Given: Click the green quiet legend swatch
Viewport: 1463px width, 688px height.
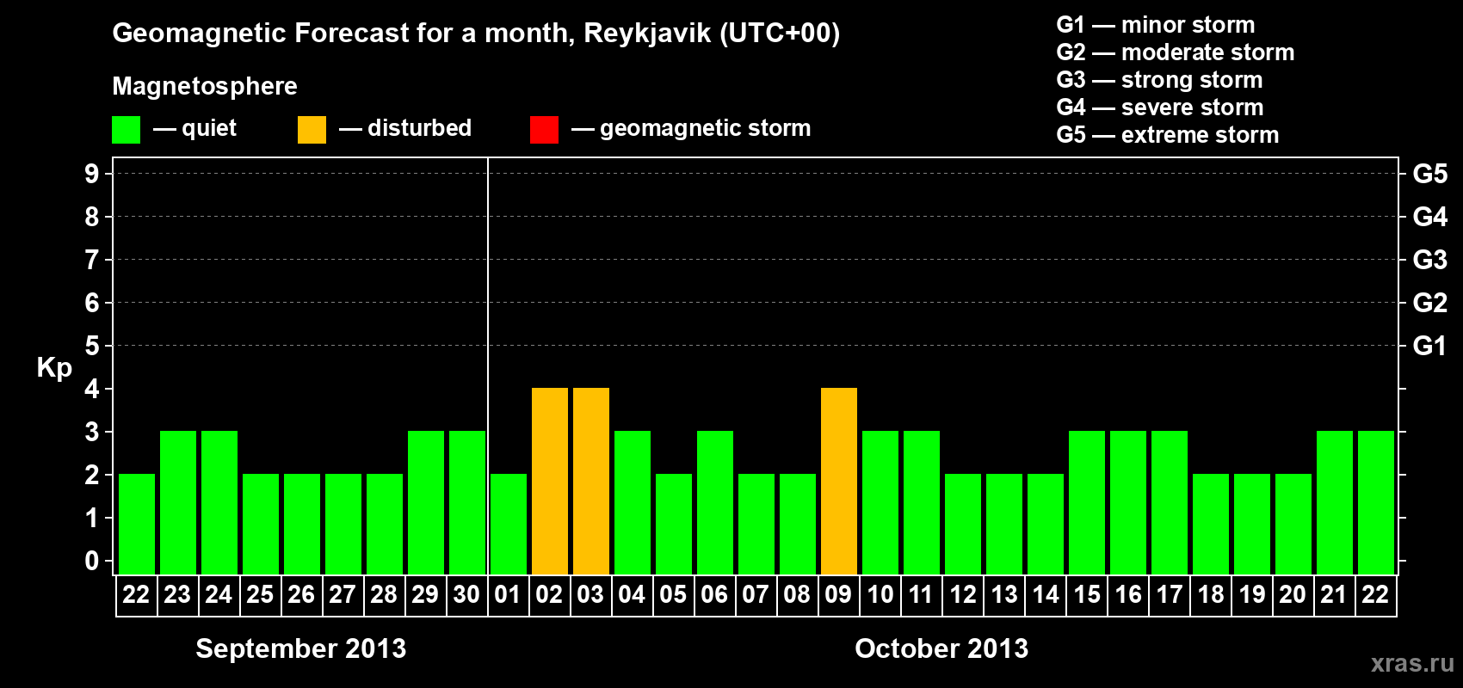Looking at the screenshot, I should (x=127, y=130).
